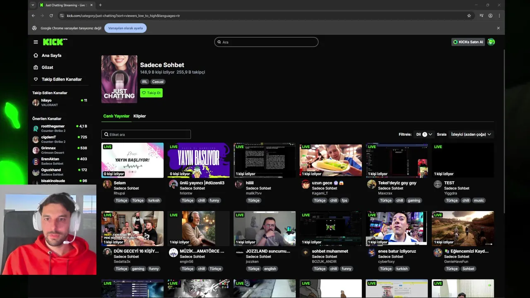Open the Selam stream thumbnail
Screen dimensions: 530x298
point(132,160)
